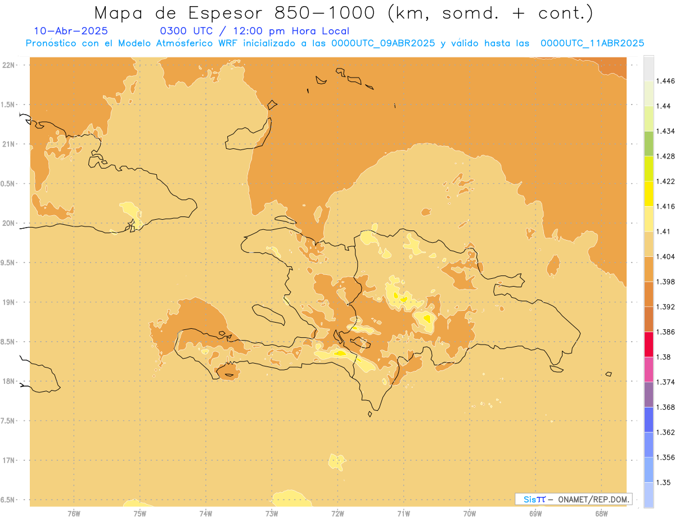Image resolution: width=675 pixels, height=521 pixels.
Task: Pick the dark orange legend swatch between 1.386 and 1.392
Action: coord(649,319)
